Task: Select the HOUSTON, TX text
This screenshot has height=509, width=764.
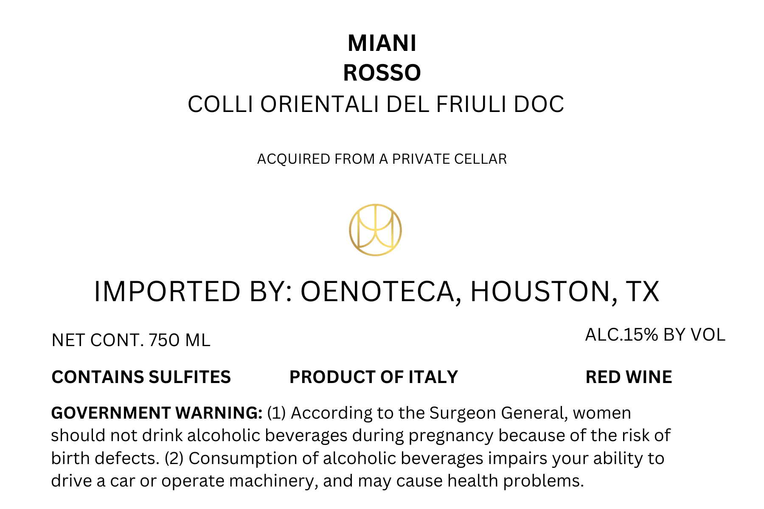Action: [x=565, y=292]
